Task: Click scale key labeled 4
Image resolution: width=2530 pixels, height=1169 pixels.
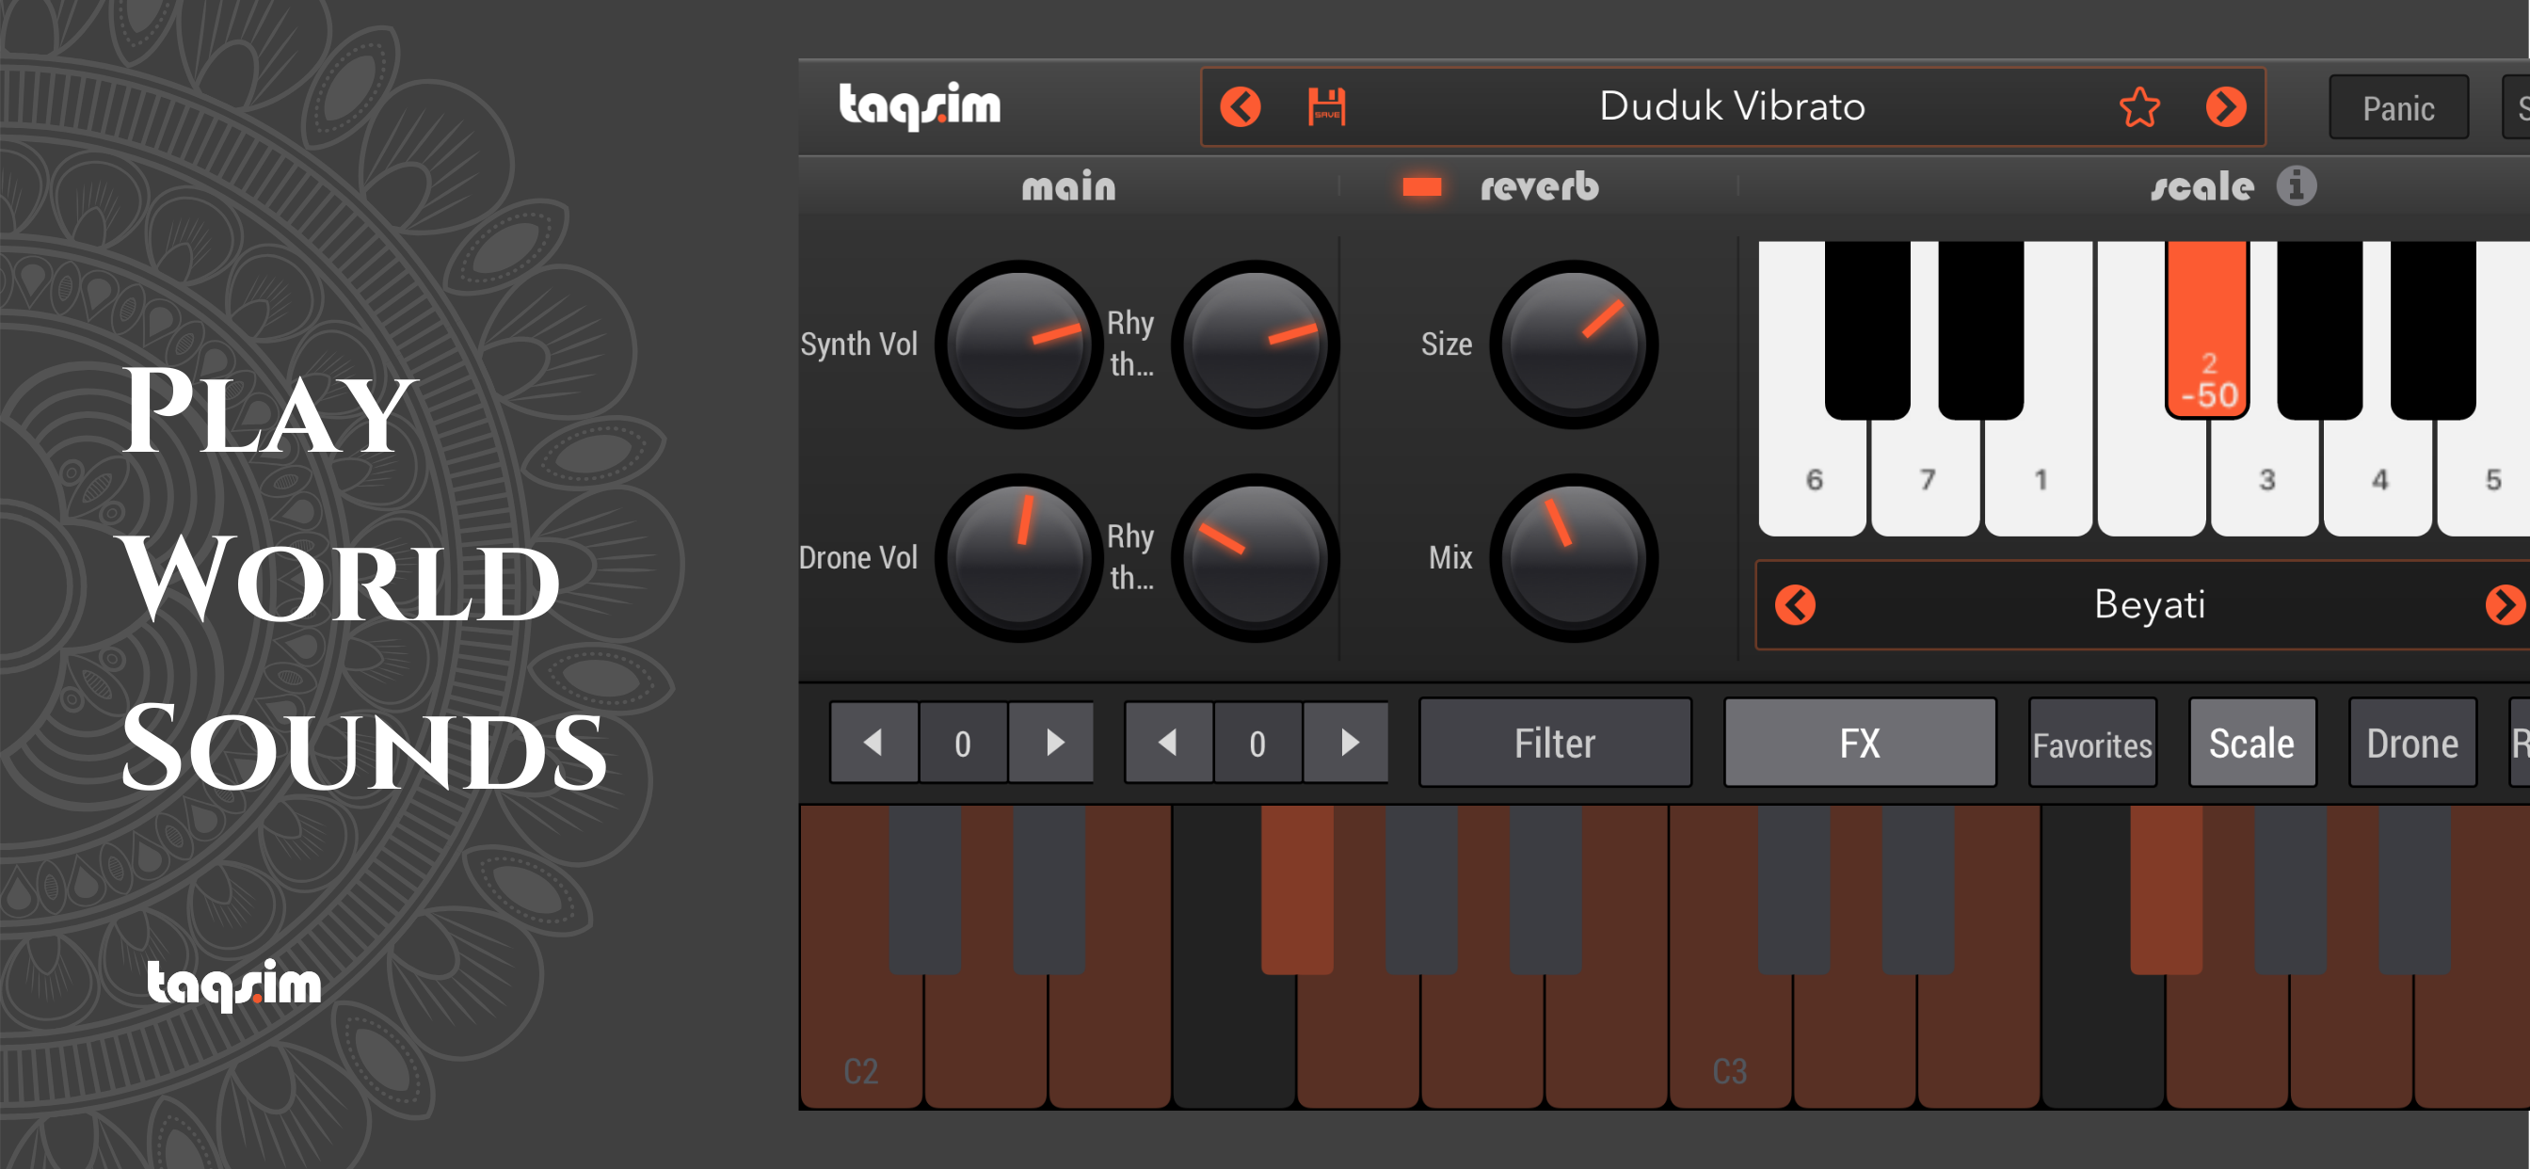Action: click(x=2378, y=481)
